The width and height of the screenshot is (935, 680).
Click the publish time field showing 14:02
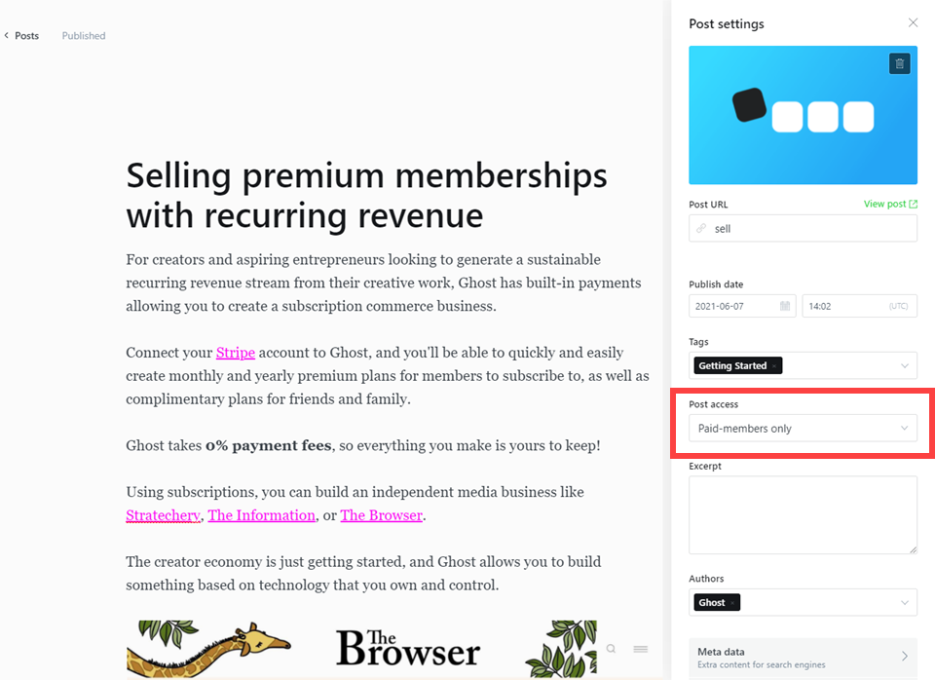859,306
